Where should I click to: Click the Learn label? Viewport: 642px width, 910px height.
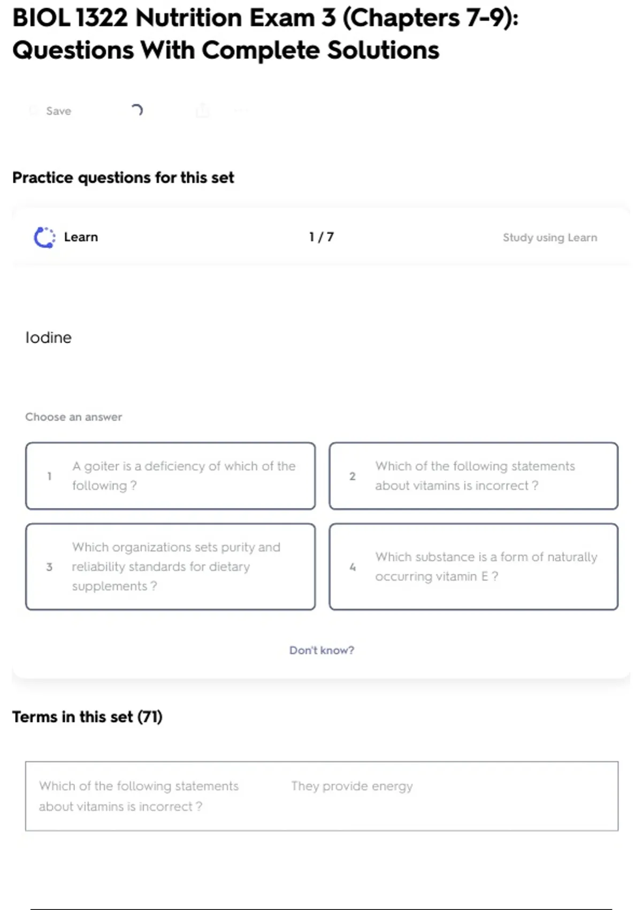[81, 237]
